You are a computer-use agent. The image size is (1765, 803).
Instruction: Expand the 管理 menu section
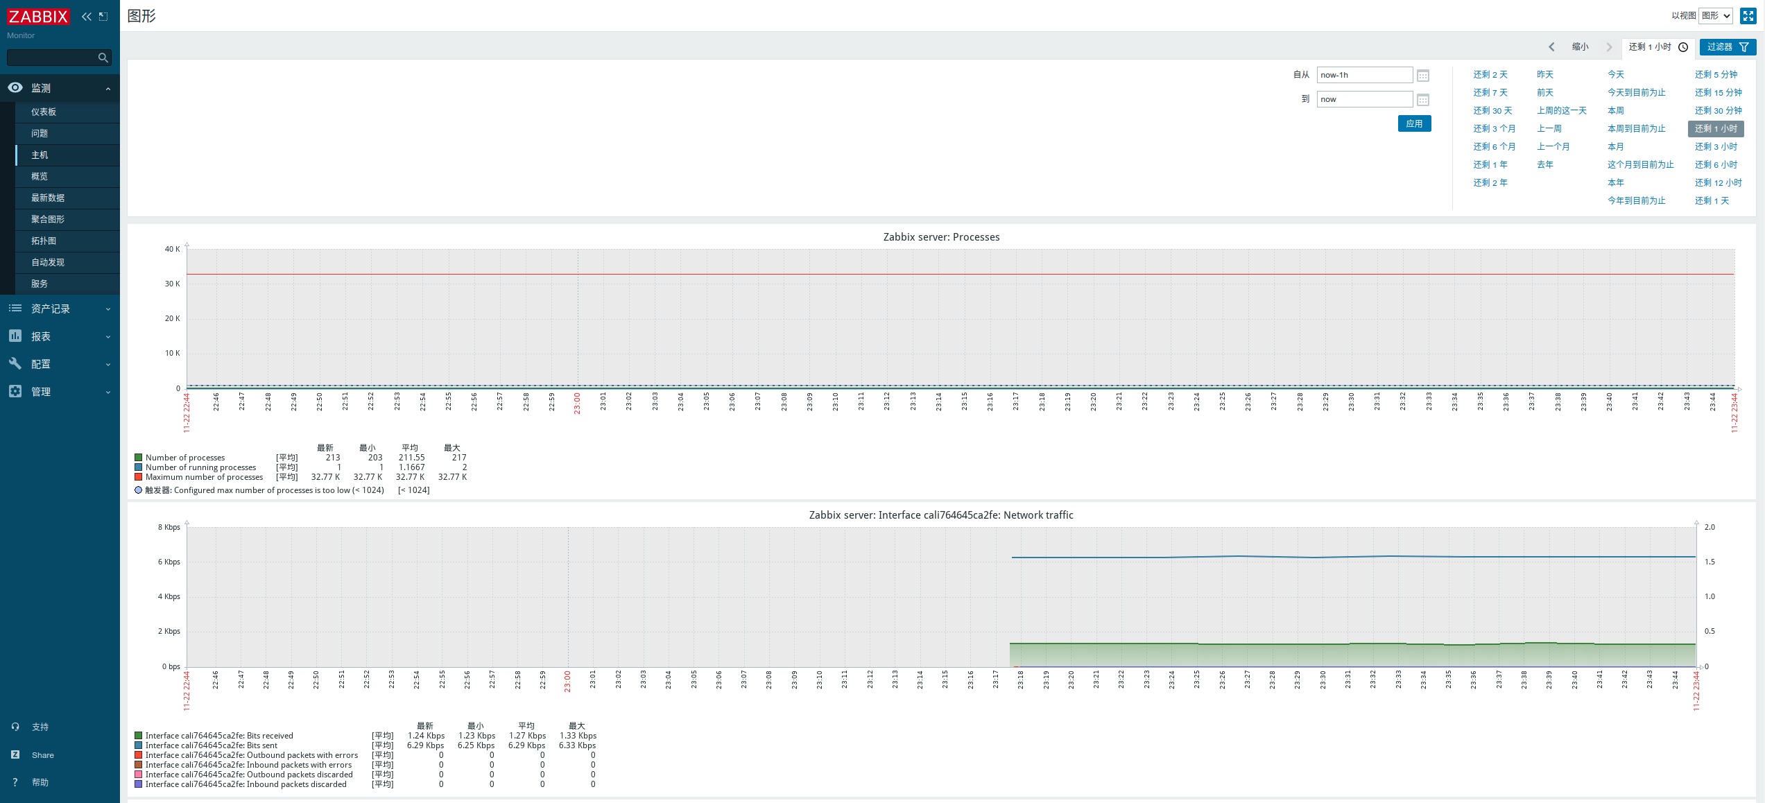tap(108, 392)
